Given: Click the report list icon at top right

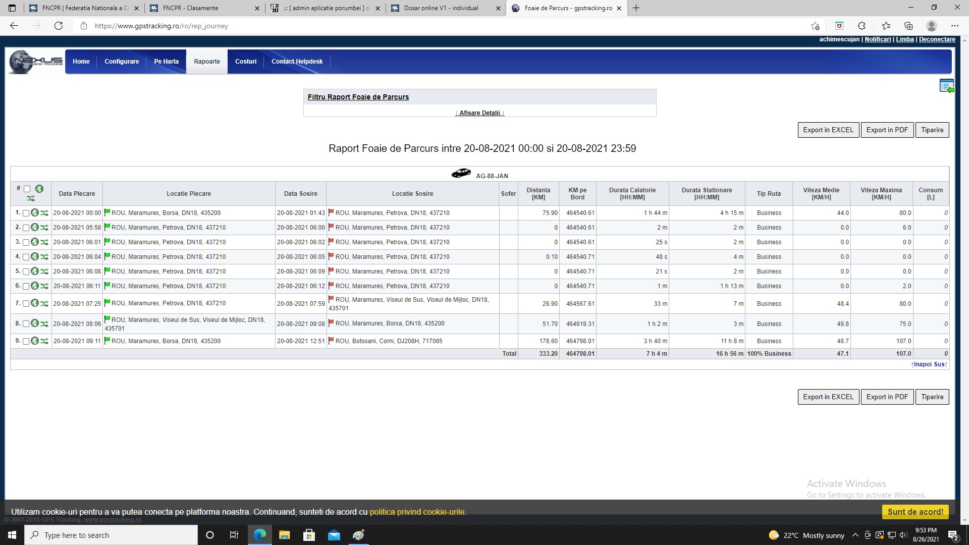Looking at the screenshot, I should (946, 86).
